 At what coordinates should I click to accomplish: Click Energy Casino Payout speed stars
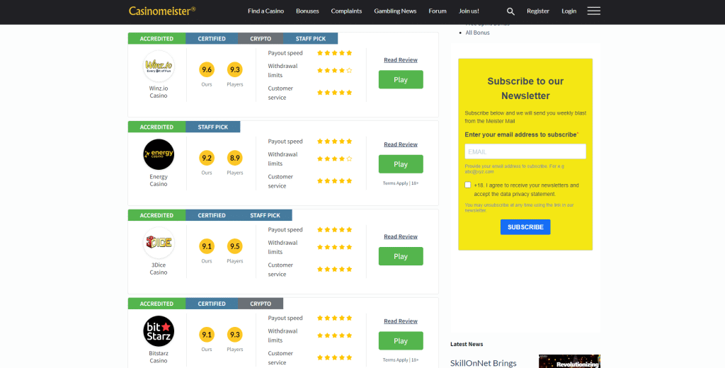tap(334, 141)
